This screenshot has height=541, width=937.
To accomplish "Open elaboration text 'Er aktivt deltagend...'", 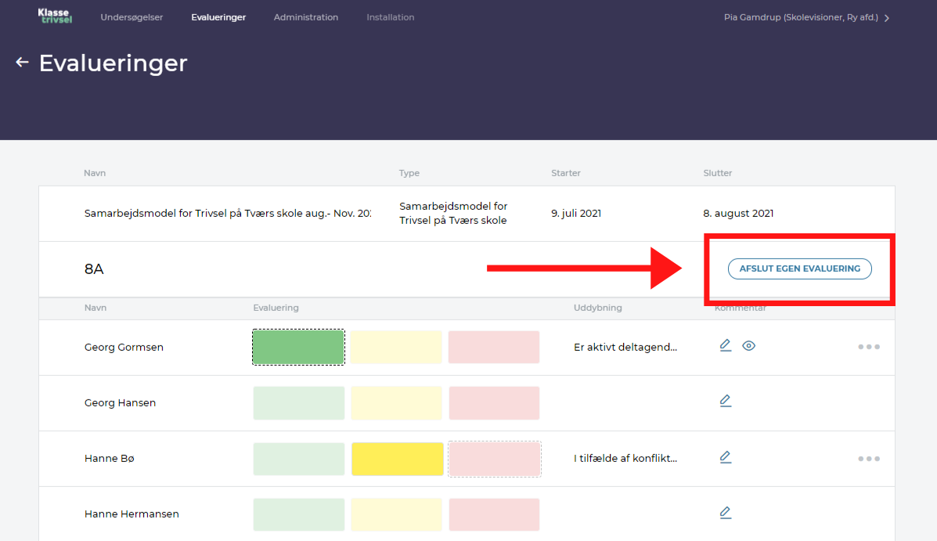I will (x=625, y=348).
